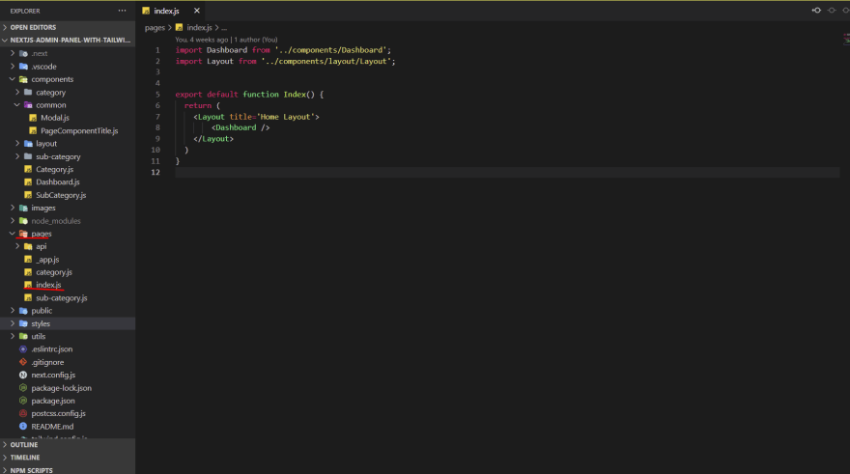
Task: Open next.config.js file
Action: click(x=53, y=375)
